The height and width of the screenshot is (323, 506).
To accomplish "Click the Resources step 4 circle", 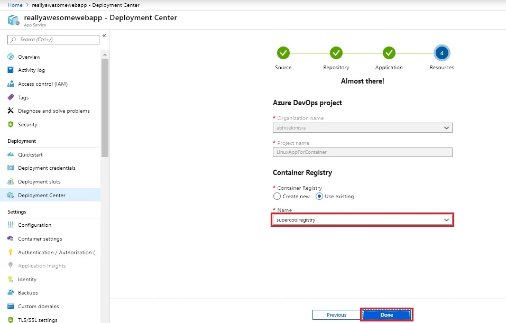I will (x=442, y=53).
